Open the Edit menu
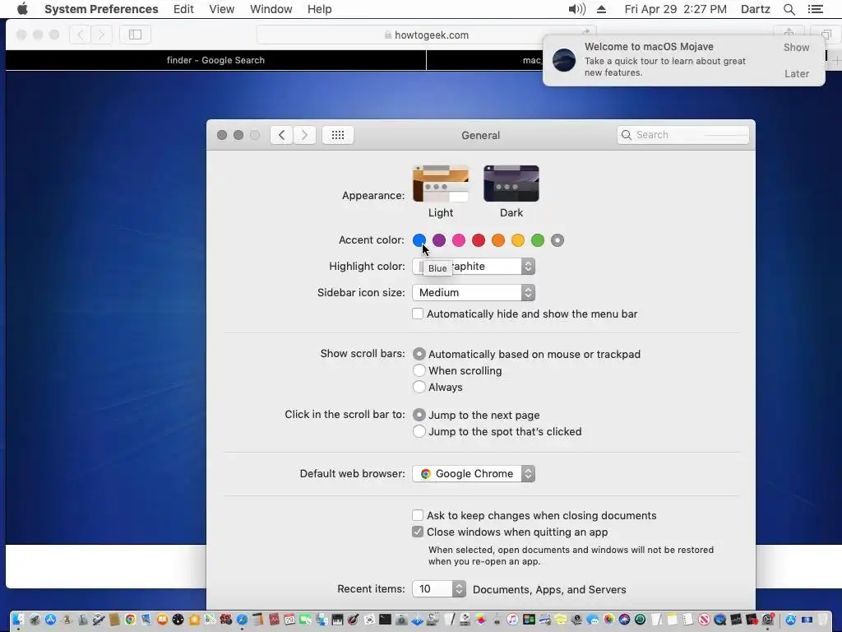This screenshot has width=842, height=632. click(x=183, y=9)
